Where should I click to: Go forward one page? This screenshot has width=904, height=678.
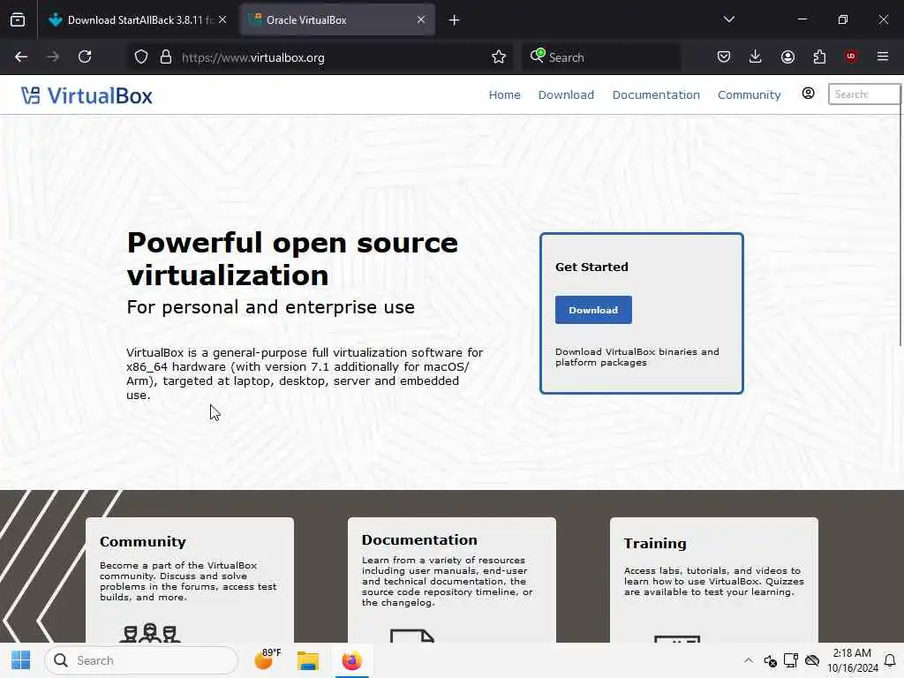point(53,57)
